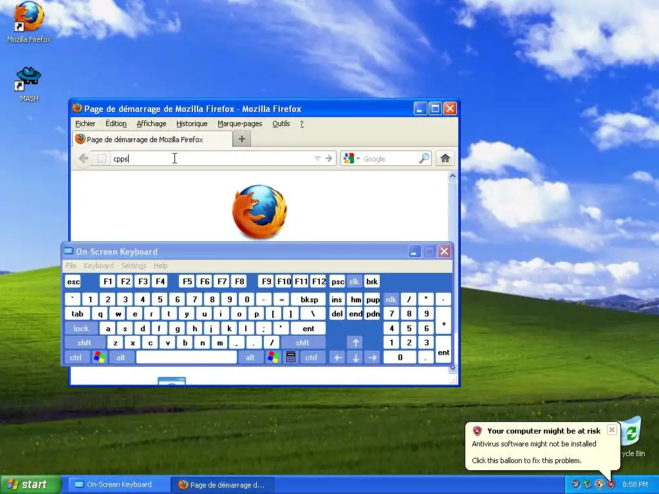Click the third system tray icon

tap(599, 484)
